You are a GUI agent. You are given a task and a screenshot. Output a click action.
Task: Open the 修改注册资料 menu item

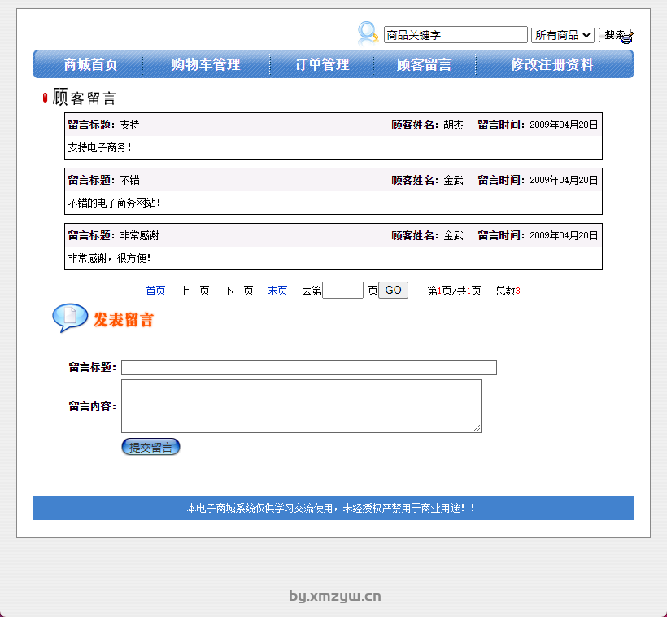(552, 65)
